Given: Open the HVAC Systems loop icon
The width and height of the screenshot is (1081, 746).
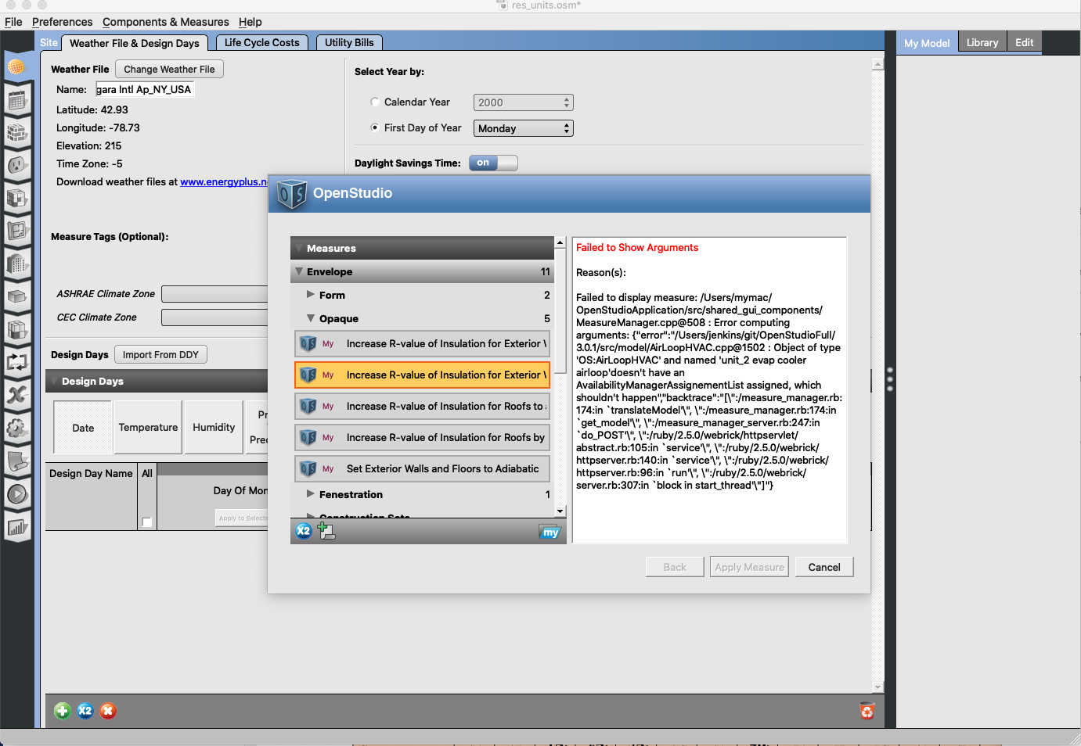Looking at the screenshot, I should [x=17, y=362].
